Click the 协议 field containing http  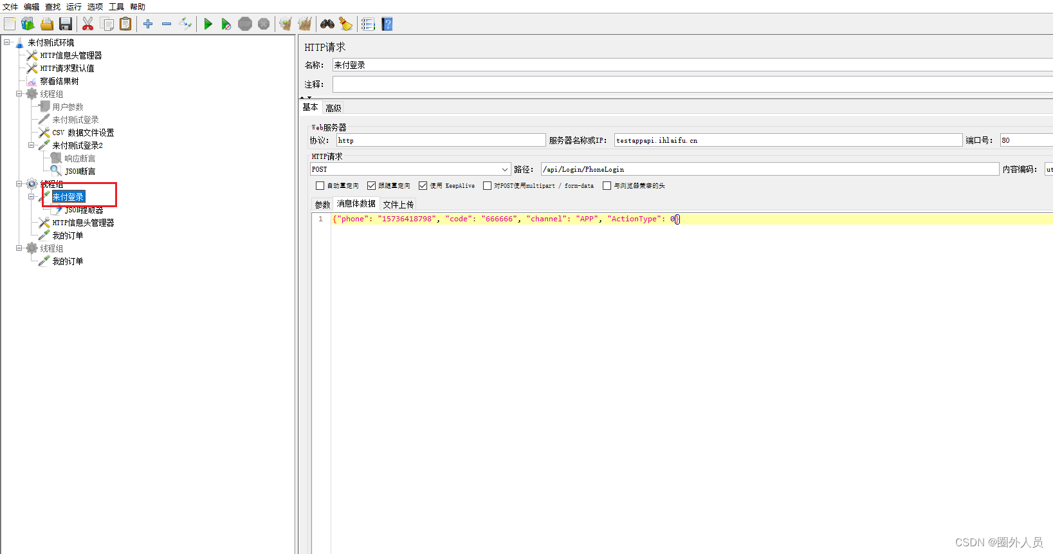point(441,140)
